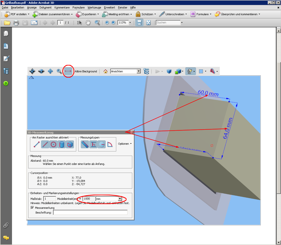Pick the 3D background color swatch
The width and height of the screenshot is (281, 245).
pyautogui.click(x=201, y=71)
